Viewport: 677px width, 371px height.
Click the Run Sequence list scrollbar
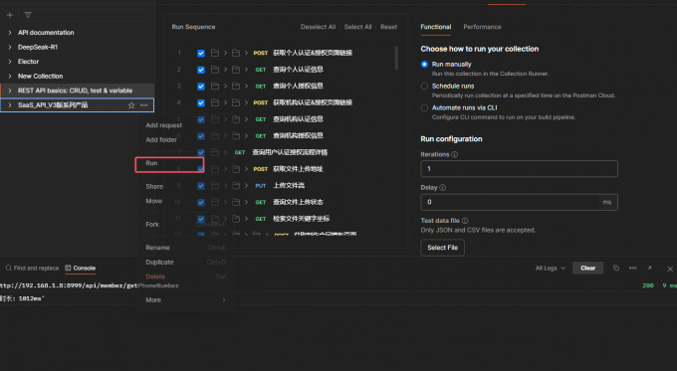point(396,59)
